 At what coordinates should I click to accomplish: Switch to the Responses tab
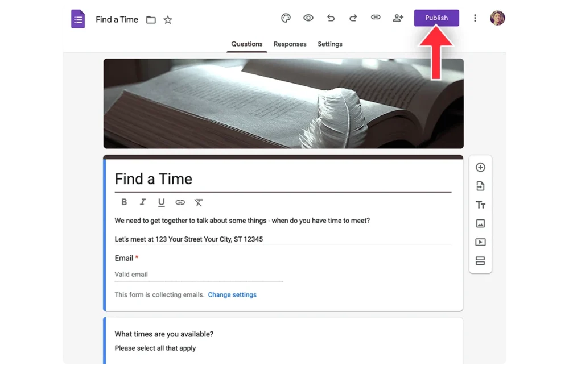290,44
